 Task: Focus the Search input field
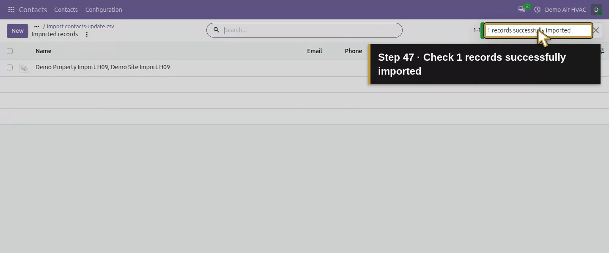click(x=311, y=30)
